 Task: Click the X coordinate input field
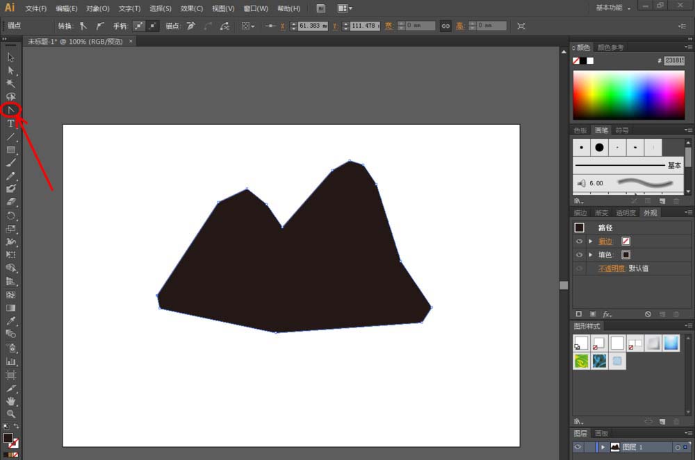(x=313, y=26)
